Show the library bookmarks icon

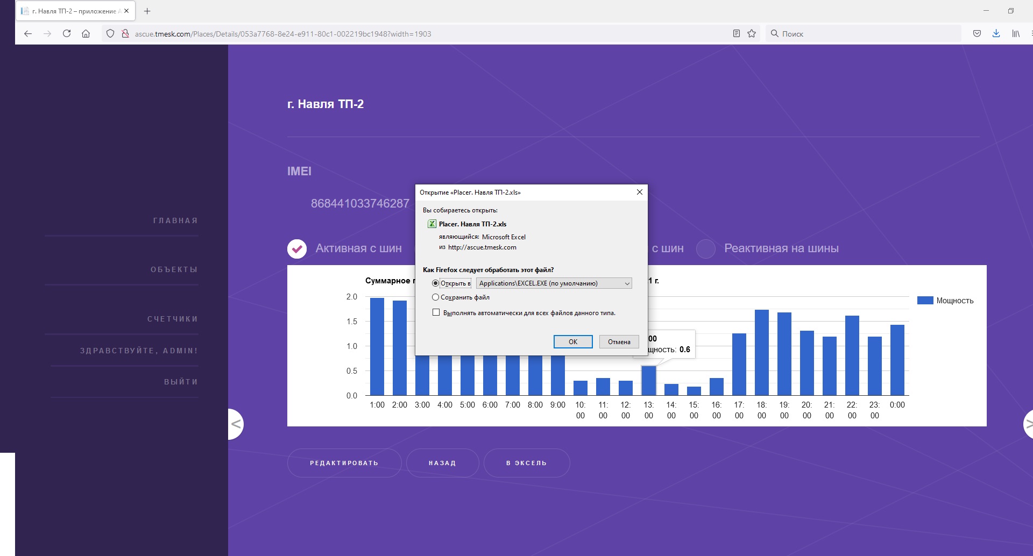[x=1015, y=33]
